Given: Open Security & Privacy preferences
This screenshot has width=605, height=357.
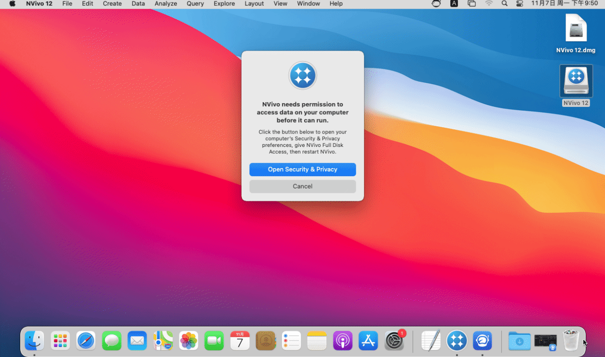Looking at the screenshot, I should click(302, 170).
